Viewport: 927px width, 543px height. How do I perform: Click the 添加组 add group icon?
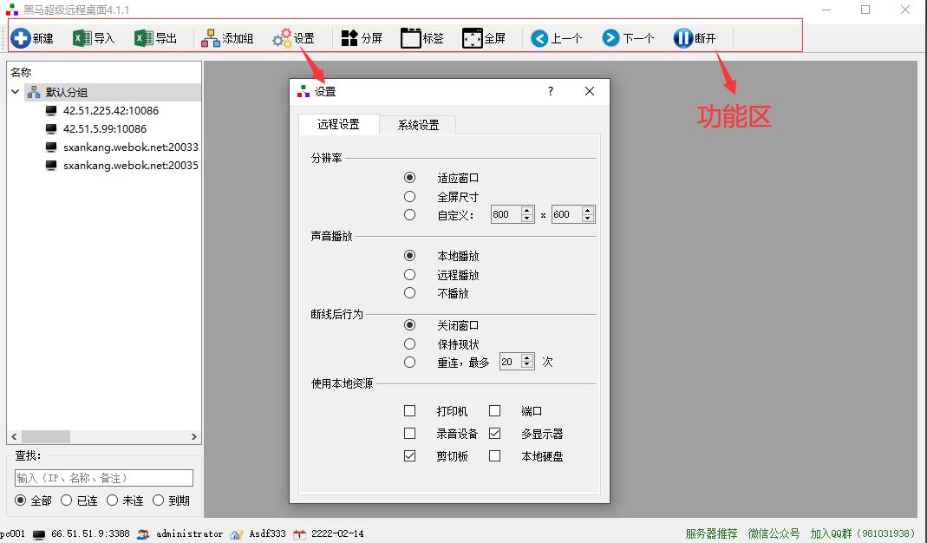tap(210, 38)
